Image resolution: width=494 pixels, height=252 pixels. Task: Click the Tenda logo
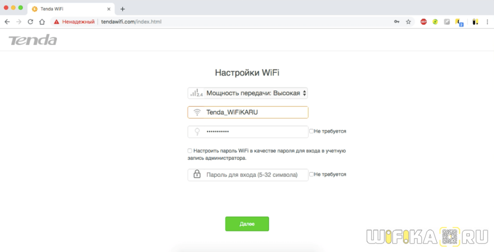click(x=33, y=40)
